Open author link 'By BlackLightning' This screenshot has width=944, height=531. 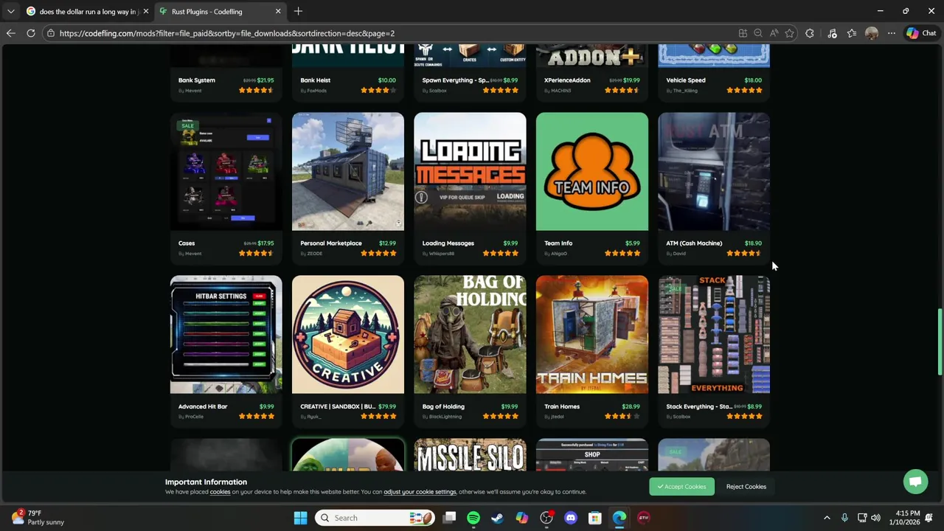click(442, 417)
